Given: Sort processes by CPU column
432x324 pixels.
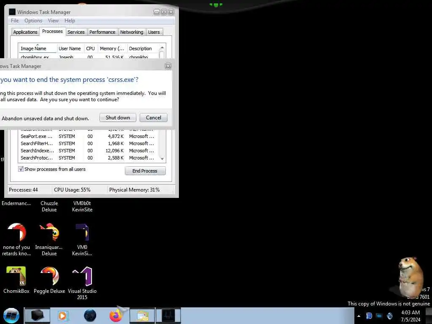Looking at the screenshot, I should 90,49.
